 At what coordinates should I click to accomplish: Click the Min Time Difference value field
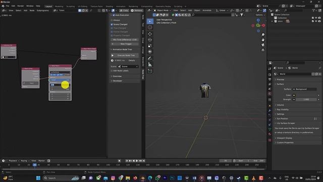pyautogui.click(x=125, y=39)
